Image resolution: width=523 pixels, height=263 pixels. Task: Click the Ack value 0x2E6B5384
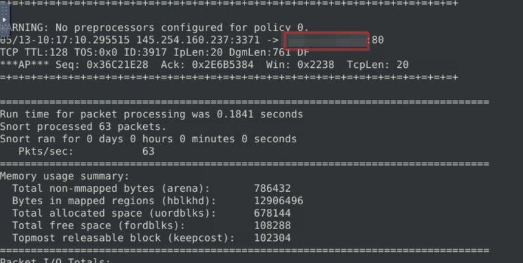pos(222,65)
